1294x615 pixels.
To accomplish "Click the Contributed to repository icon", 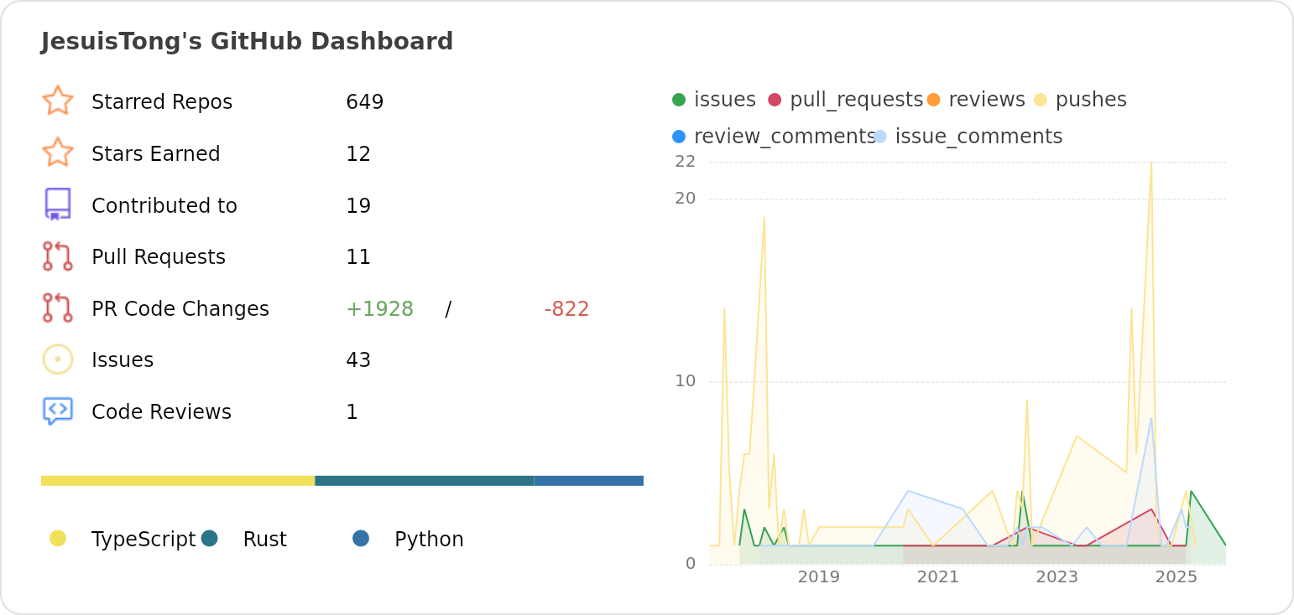I will click(58, 204).
